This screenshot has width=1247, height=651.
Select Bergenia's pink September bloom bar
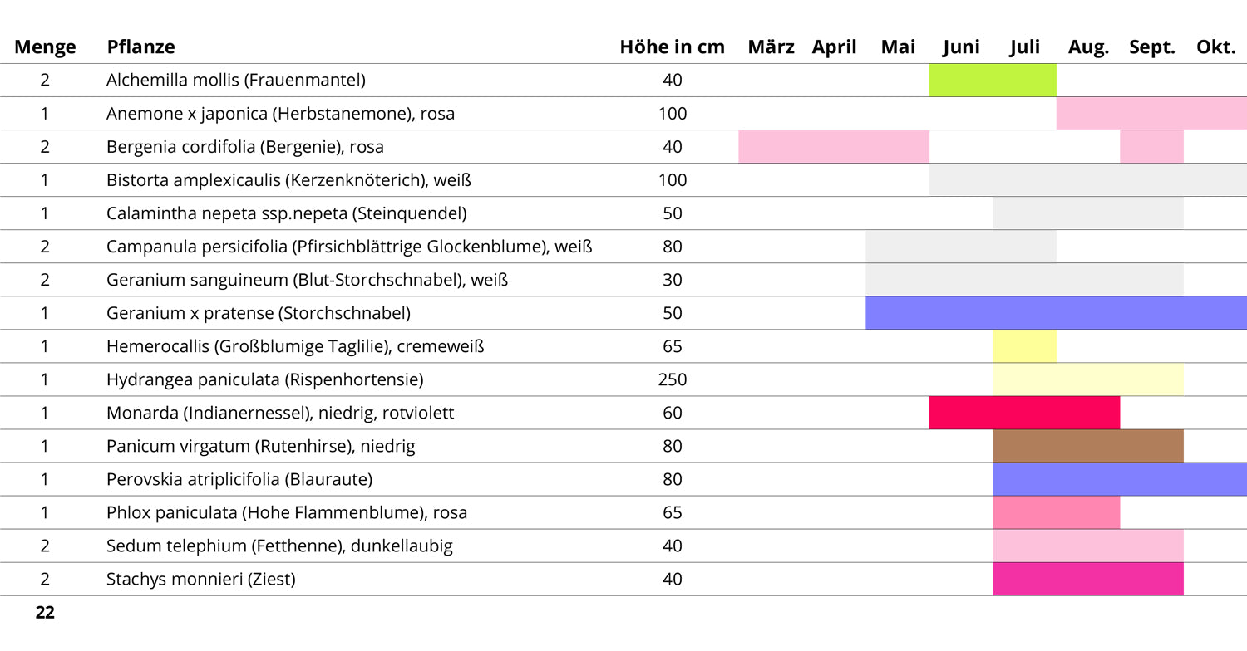click(1151, 147)
